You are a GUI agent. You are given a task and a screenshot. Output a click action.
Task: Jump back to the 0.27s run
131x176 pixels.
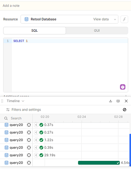(36, 132)
